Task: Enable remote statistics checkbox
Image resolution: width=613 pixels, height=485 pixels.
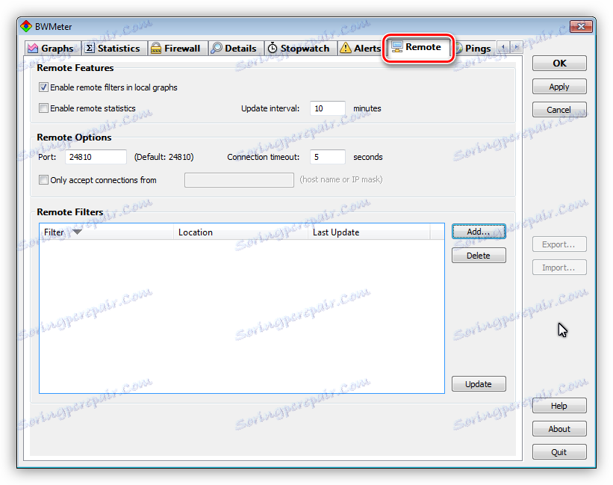Action: (x=43, y=108)
